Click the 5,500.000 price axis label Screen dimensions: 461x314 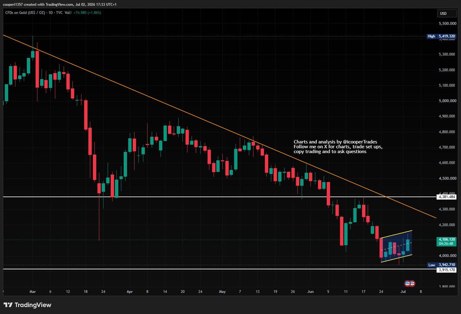[447, 23]
